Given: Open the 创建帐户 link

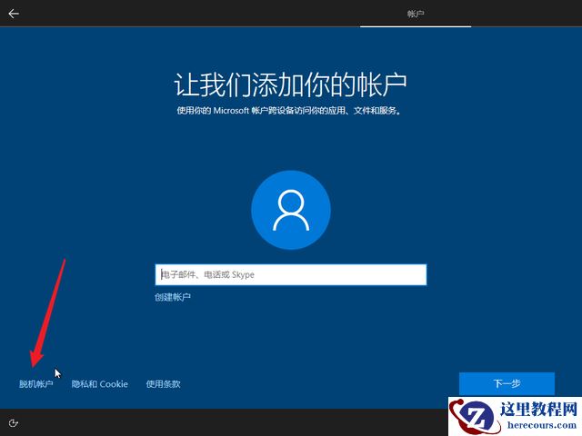Looking at the screenshot, I should pyautogui.click(x=173, y=297).
